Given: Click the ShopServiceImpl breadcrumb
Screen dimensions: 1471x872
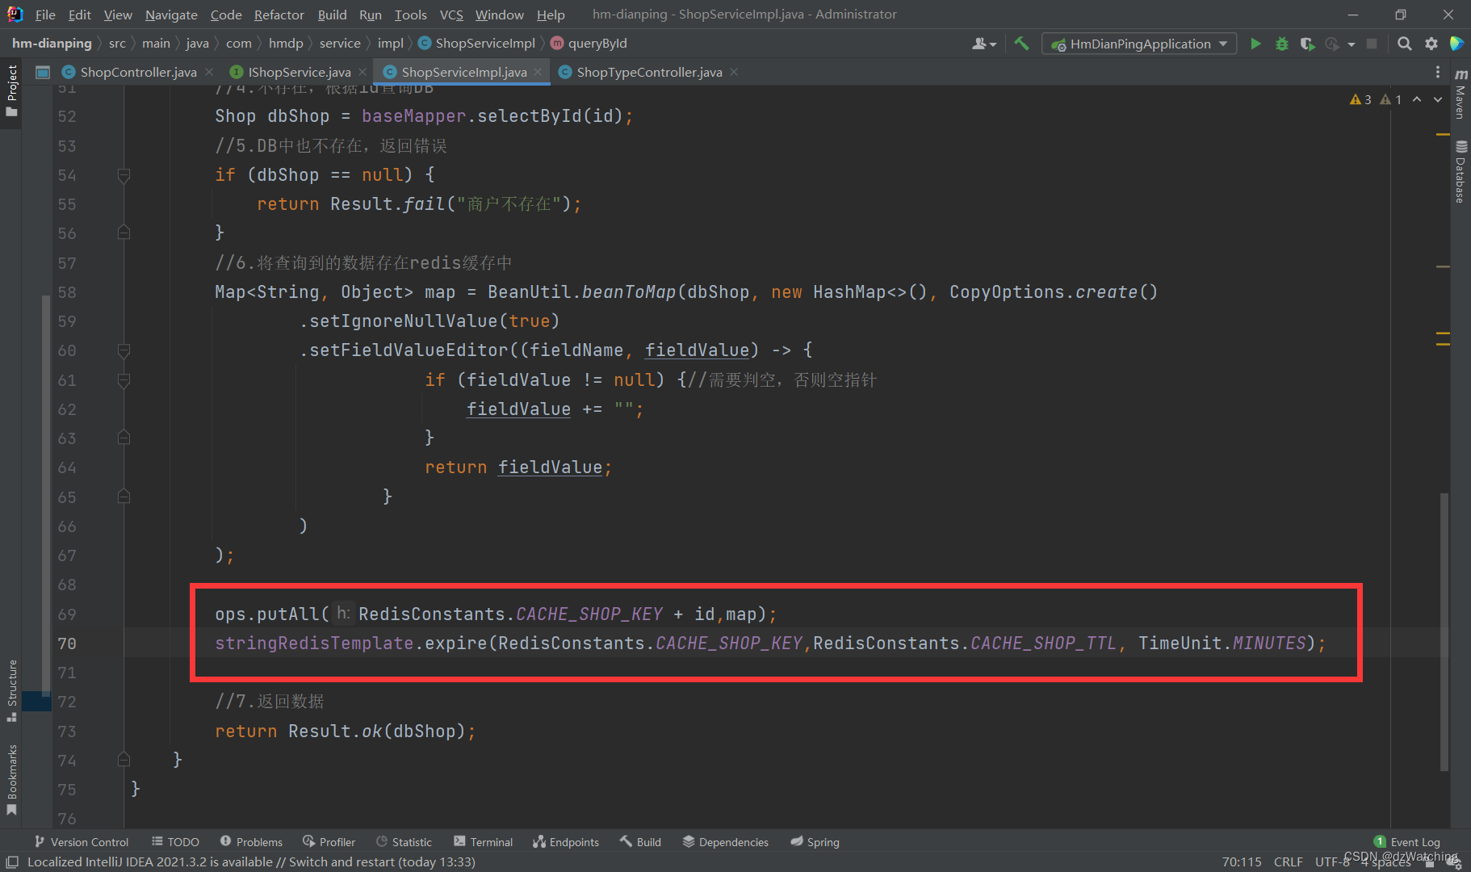Looking at the screenshot, I should pos(476,44).
